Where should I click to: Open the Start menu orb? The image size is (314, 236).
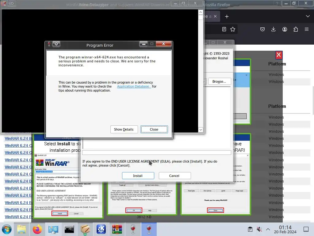(7, 229)
